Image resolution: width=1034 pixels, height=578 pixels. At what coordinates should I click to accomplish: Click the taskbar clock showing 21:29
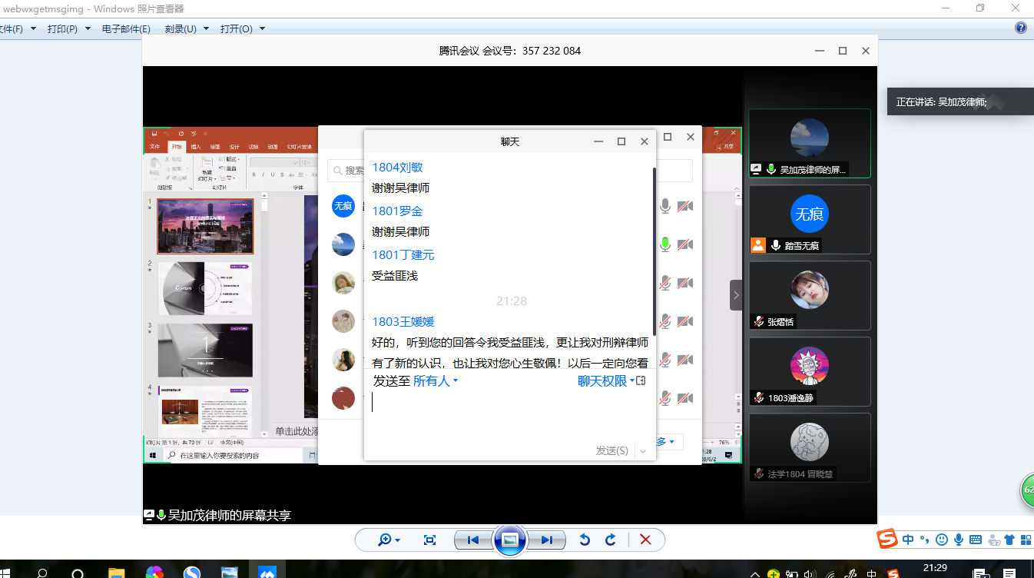935,568
